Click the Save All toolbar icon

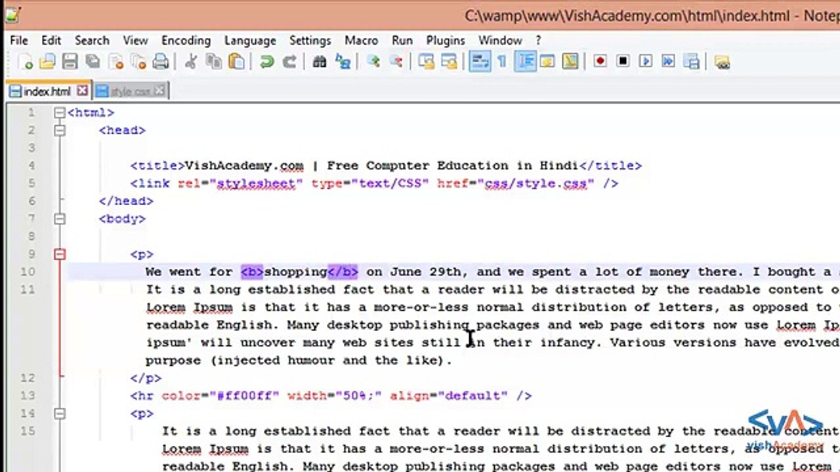[93, 62]
